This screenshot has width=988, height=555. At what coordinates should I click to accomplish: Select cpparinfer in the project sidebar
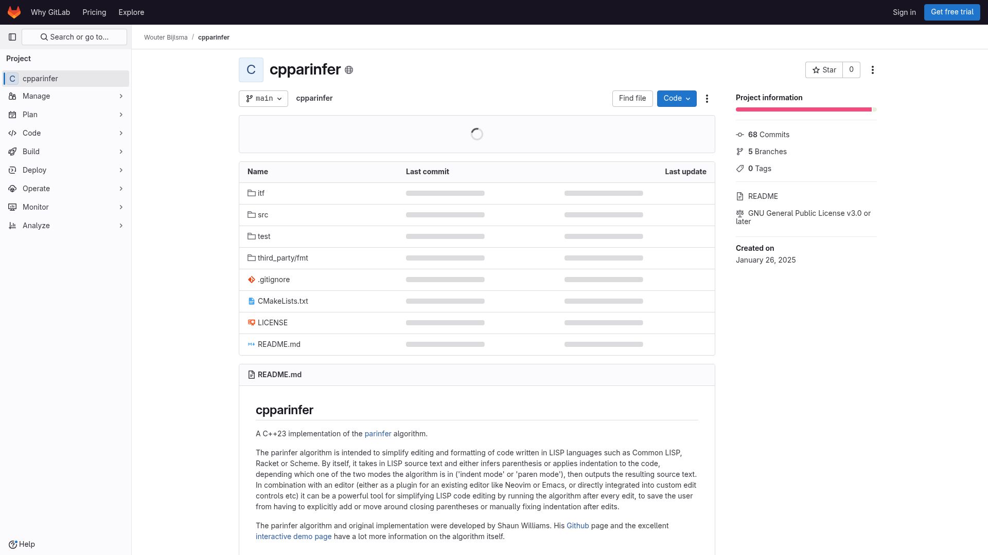(66, 79)
